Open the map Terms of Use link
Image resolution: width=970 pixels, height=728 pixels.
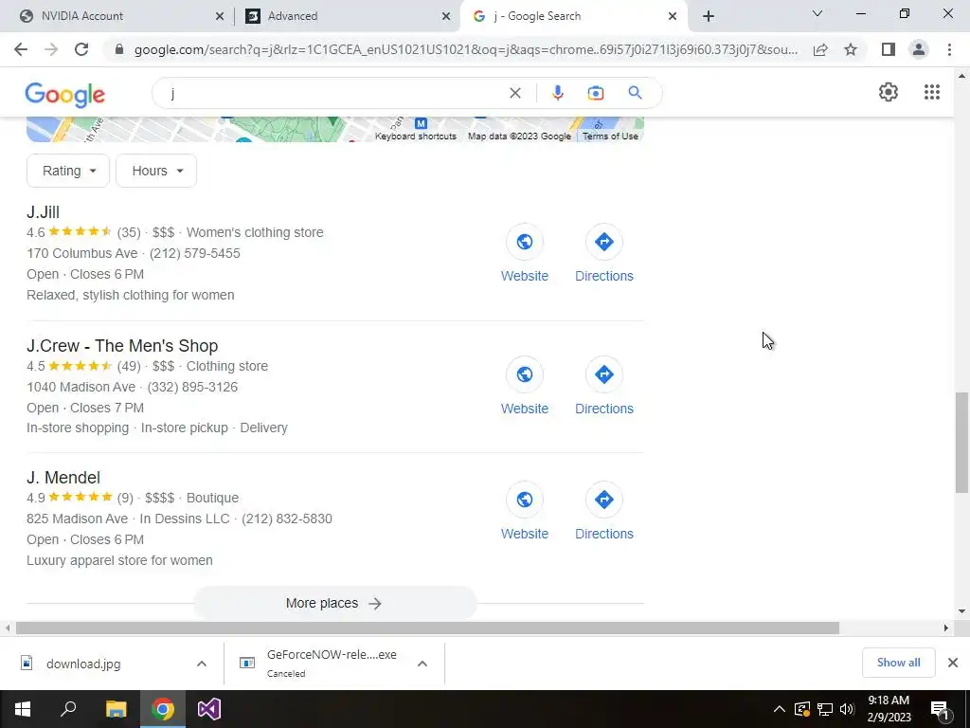[610, 136]
